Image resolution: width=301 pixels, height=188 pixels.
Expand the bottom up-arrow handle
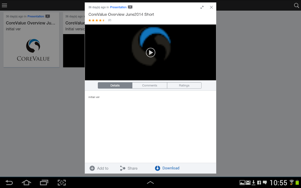click(150, 182)
